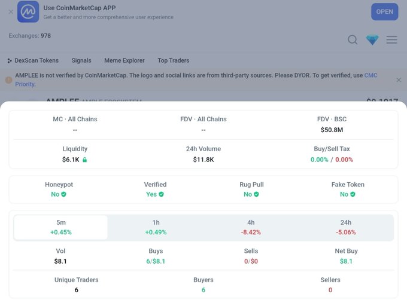Click the green liquidity lock icon

pos(84,160)
